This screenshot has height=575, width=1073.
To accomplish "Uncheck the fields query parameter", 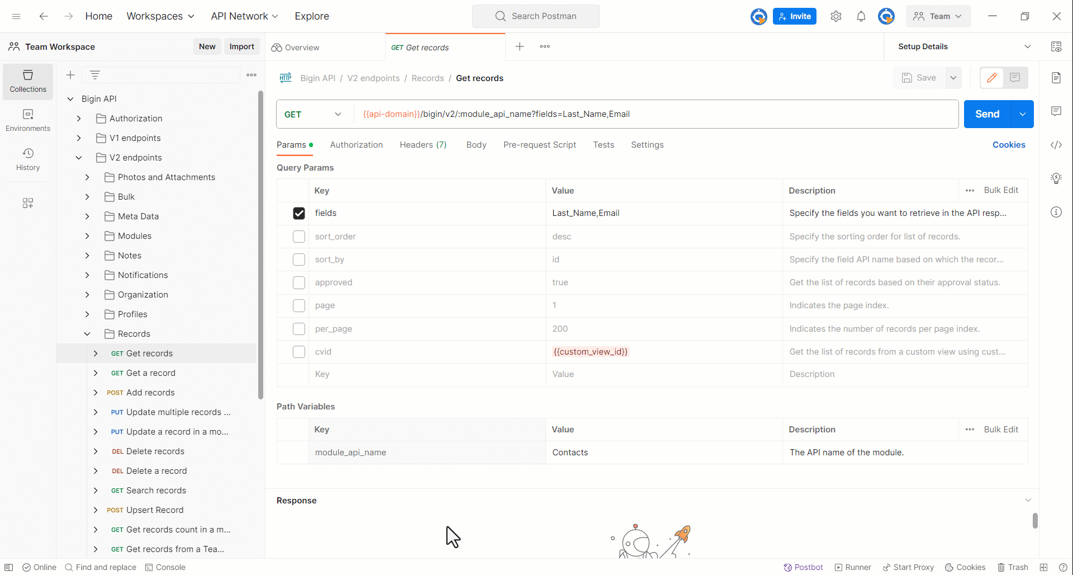I will point(299,213).
